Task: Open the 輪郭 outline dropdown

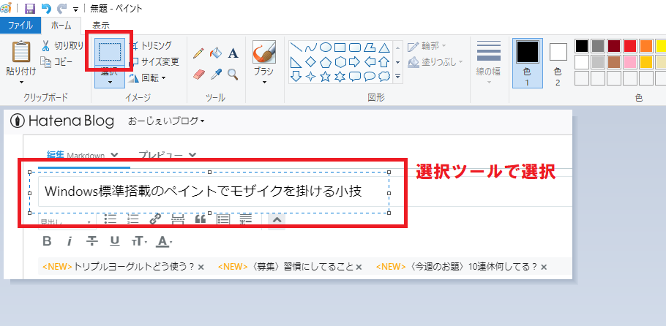Action: pyautogui.click(x=427, y=45)
